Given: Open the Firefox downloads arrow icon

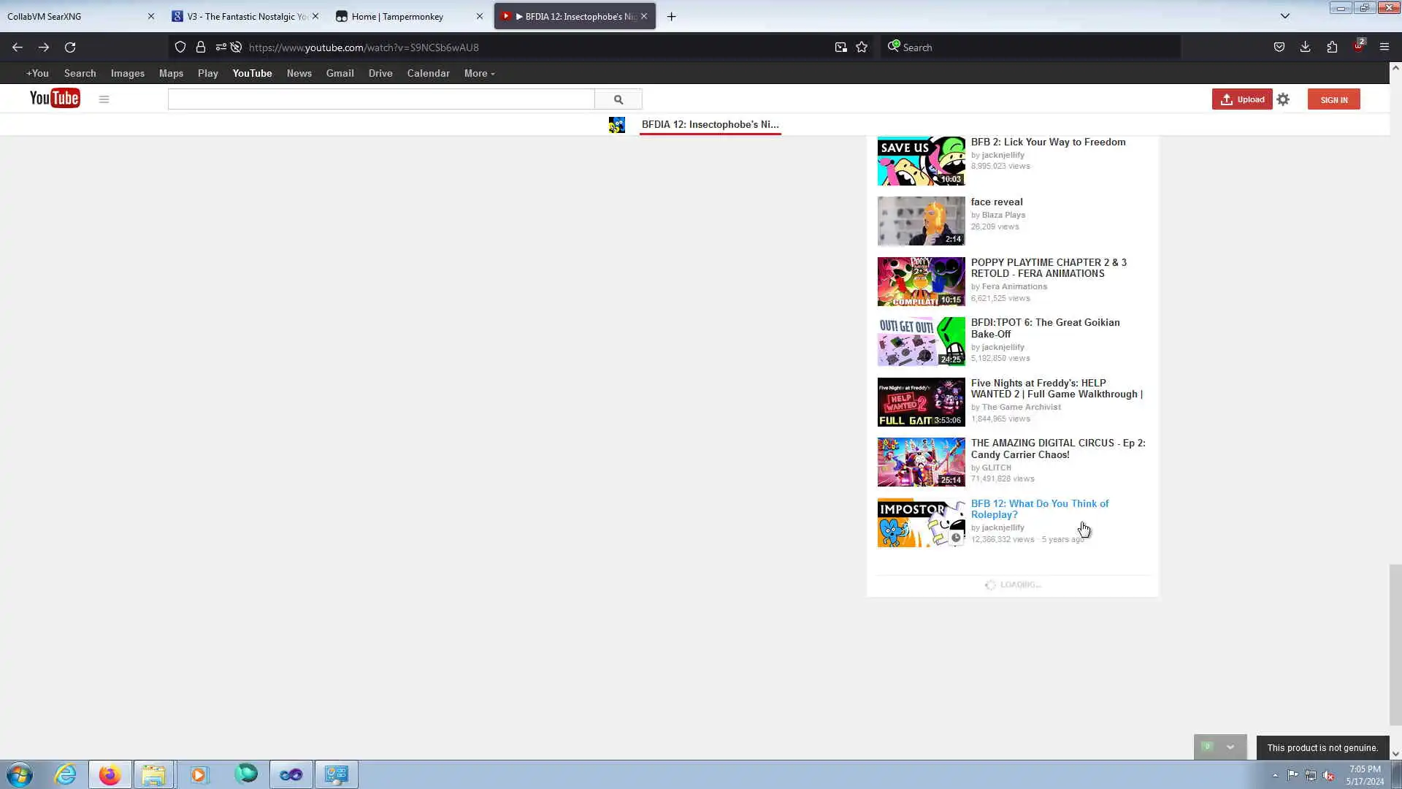Looking at the screenshot, I should pos(1305,47).
